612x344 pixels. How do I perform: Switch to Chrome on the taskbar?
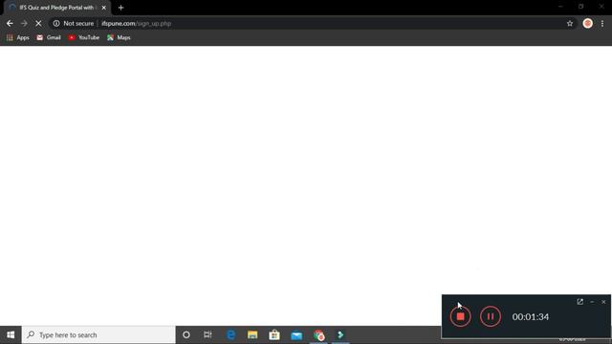pyautogui.click(x=318, y=334)
